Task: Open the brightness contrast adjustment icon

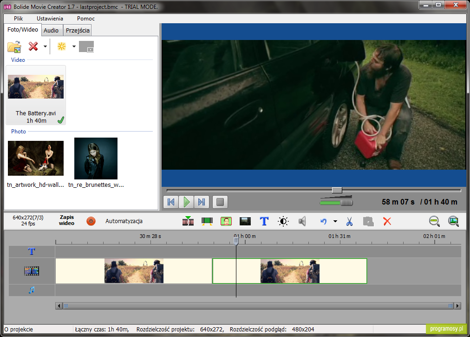Action: [x=283, y=221]
